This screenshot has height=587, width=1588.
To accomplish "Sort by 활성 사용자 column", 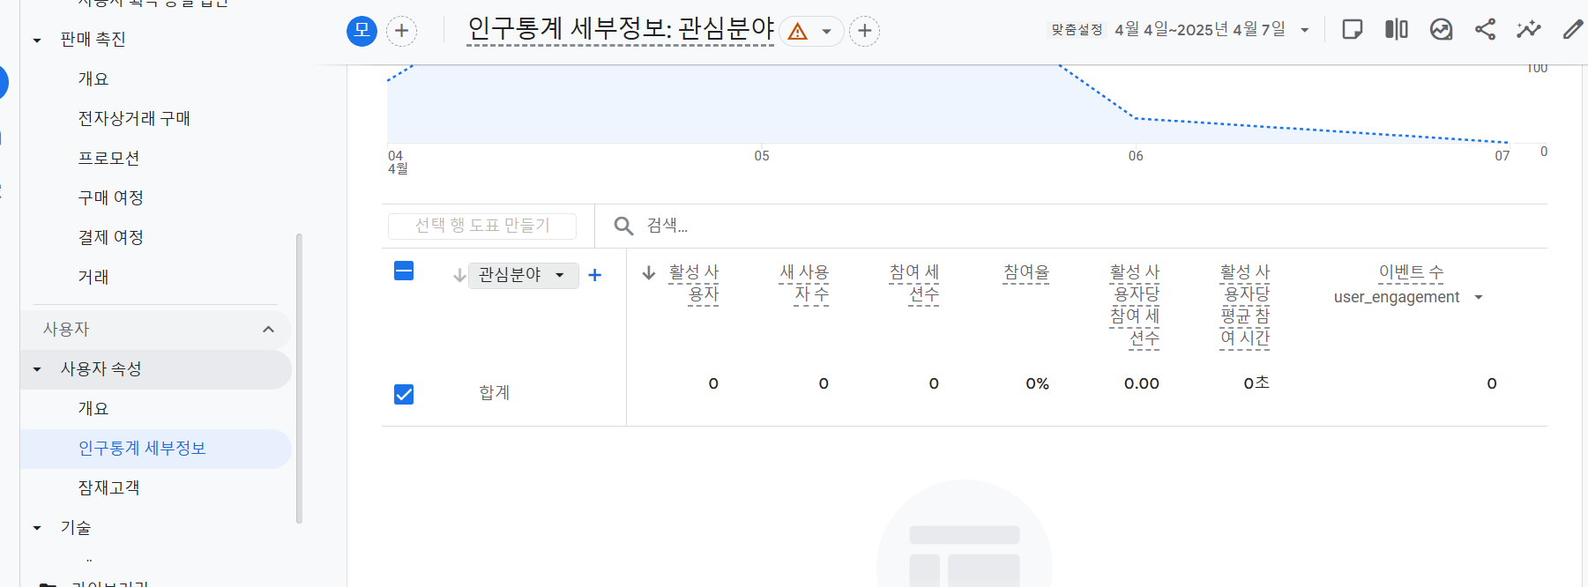I will (x=694, y=283).
